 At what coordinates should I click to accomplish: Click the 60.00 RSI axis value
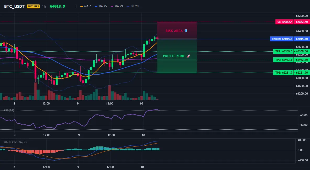point(304,115)
